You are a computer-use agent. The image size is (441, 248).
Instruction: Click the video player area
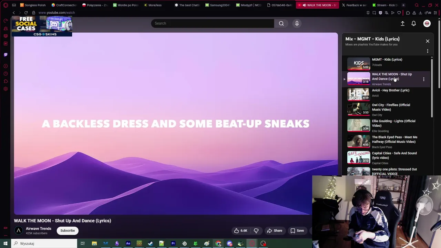click(x=176, y=124)
